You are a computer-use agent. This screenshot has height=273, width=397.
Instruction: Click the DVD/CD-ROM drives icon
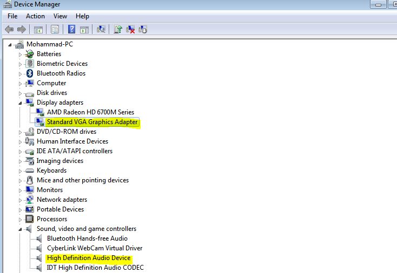pos(30,132)
